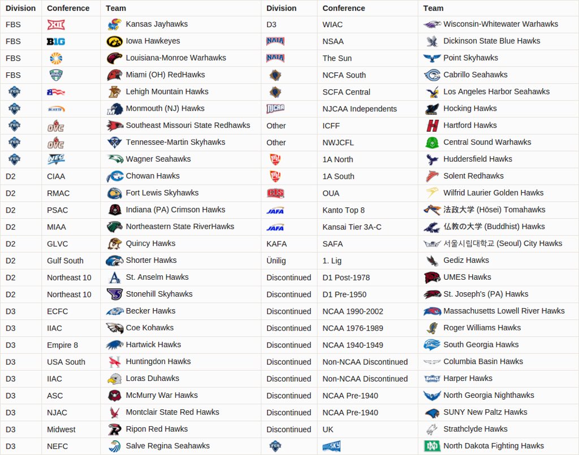Click the Cabrillo Seahawks logo
The height and width of the screenshot is (455, 579).
point(432,75)
